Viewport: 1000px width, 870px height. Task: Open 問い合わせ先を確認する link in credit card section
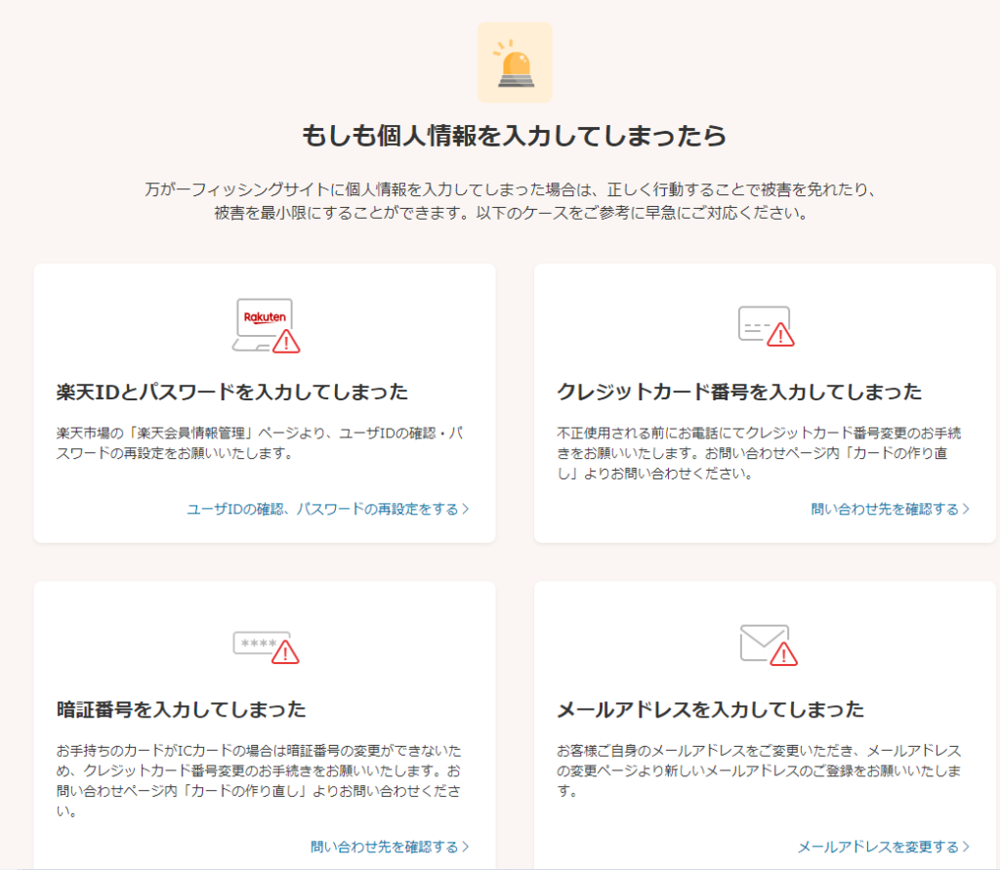[x=885, y=509]
